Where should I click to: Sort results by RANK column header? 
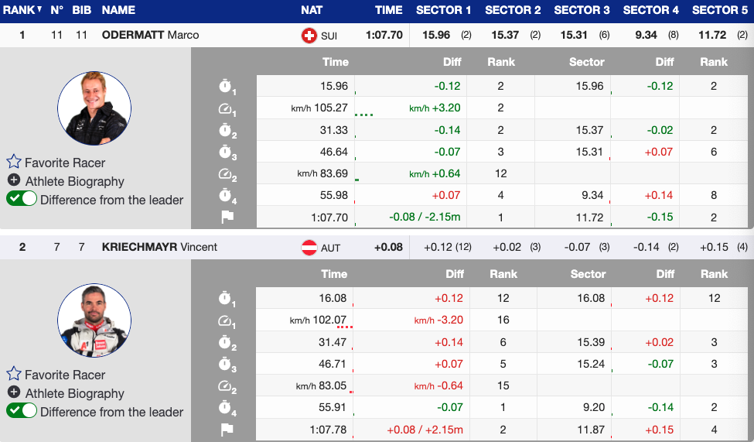tap(22, 10)
